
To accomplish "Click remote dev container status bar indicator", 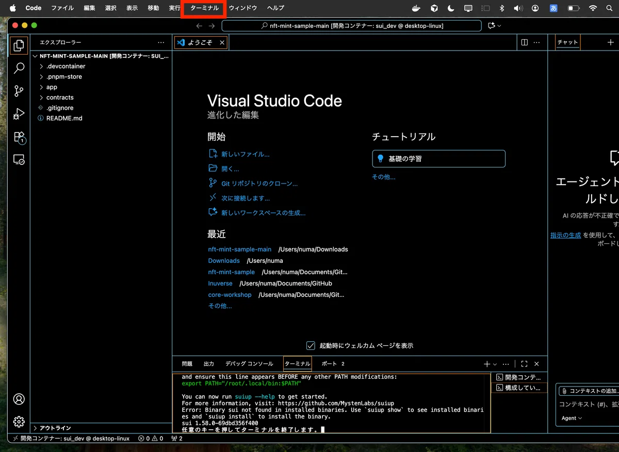I will tap(71, 439).
